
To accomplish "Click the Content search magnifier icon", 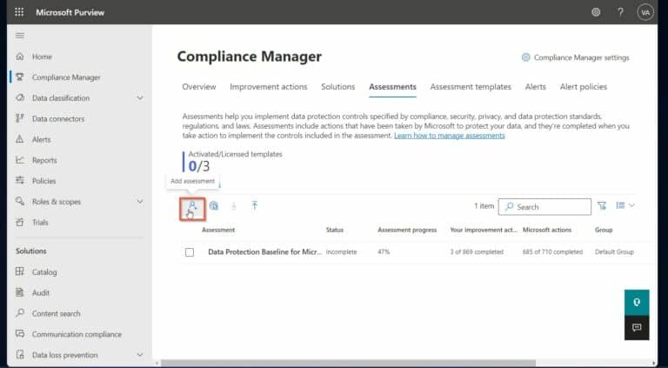I will [x=20, y=313].
